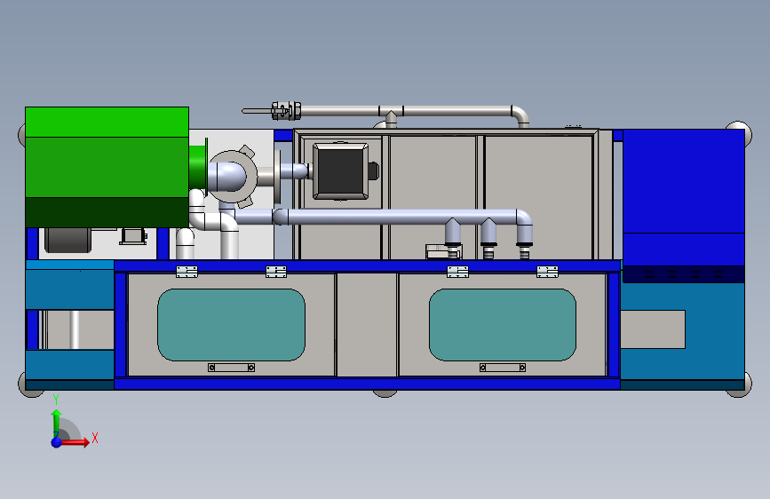770x499 pixels.
Task: Select the dark square filter box panel
Action: [x=341, y=171]
